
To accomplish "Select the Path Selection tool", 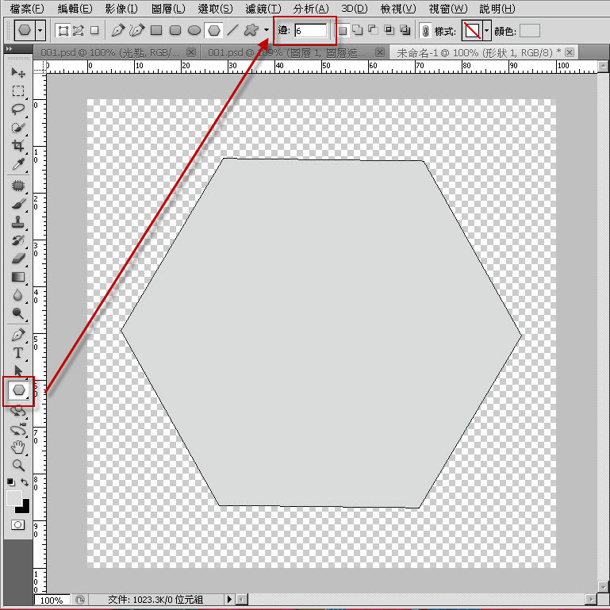I will pyautogui.click(x=18, y=370).
